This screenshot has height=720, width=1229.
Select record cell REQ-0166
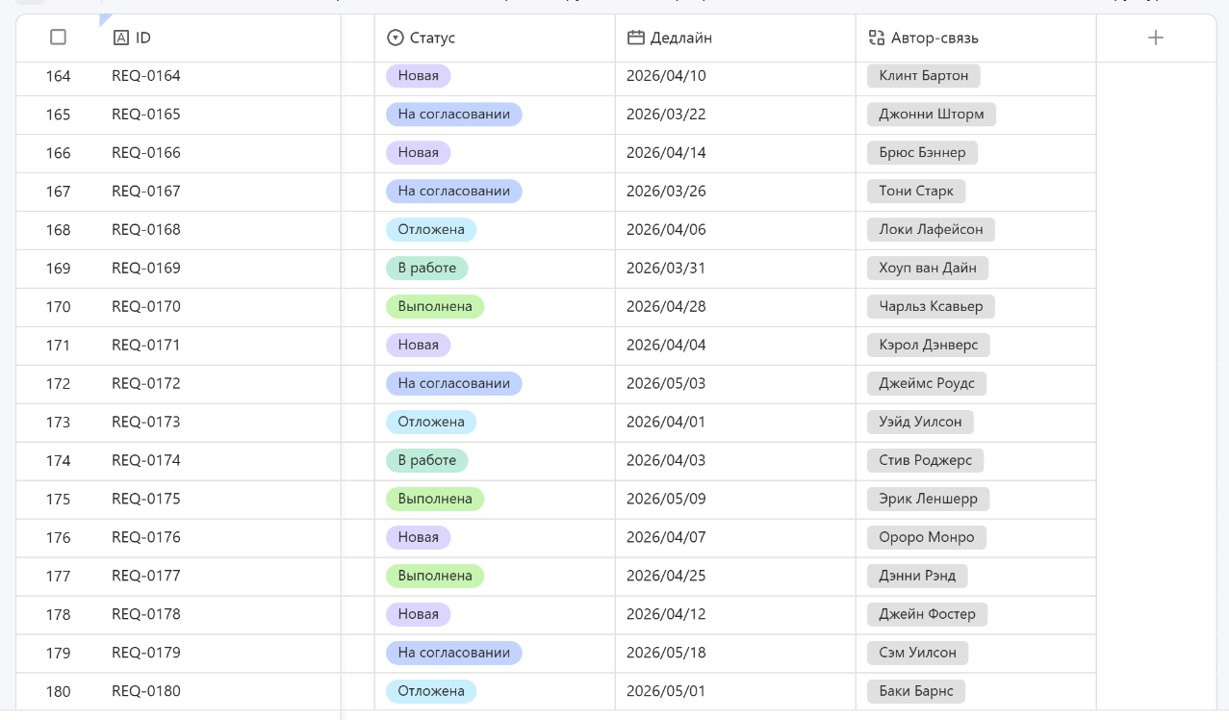(x=220, y=153)
